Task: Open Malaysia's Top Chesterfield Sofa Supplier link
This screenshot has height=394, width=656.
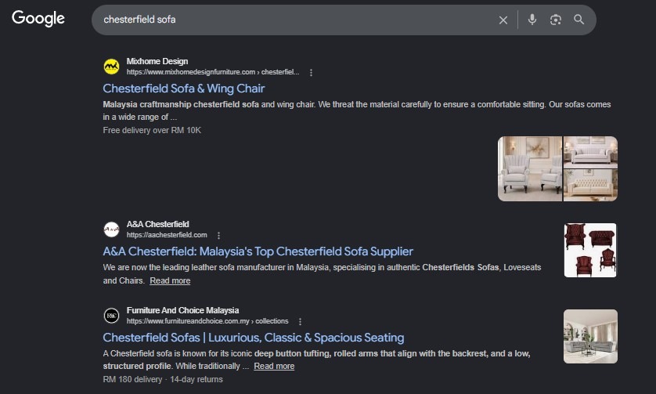Action: (x=258, y=251)
